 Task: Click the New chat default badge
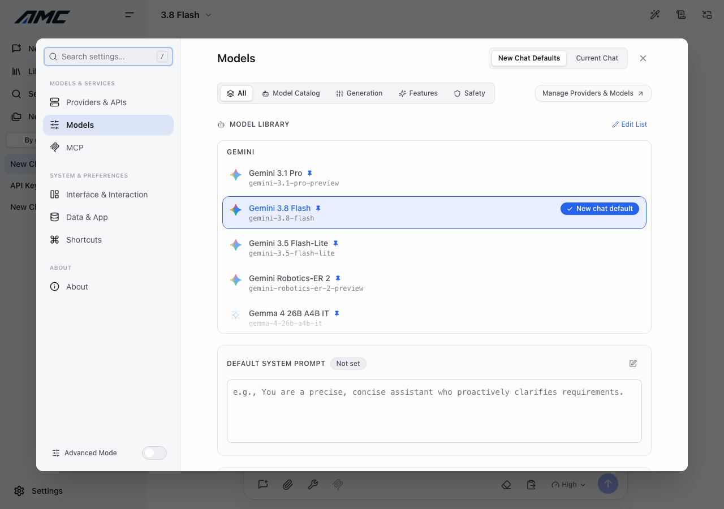click(600, 209)
